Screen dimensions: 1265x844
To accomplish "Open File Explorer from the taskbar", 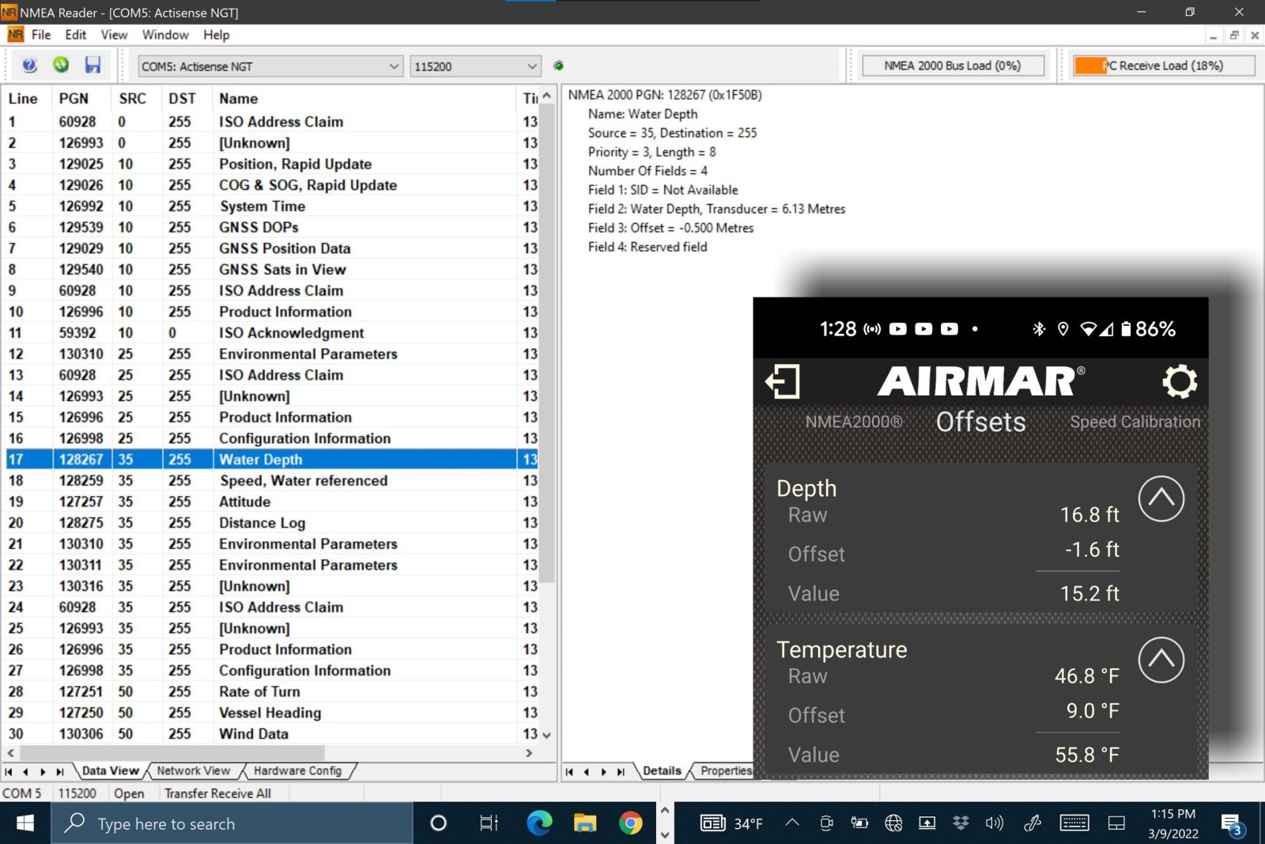I will (585, 823).
